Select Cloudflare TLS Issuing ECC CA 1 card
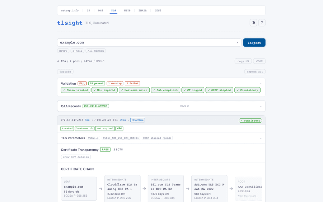 (122, 189)
